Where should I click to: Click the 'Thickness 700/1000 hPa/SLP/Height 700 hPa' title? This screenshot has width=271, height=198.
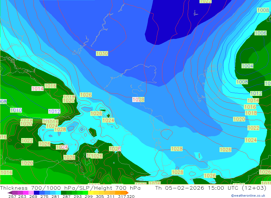(x=70, y=188)
